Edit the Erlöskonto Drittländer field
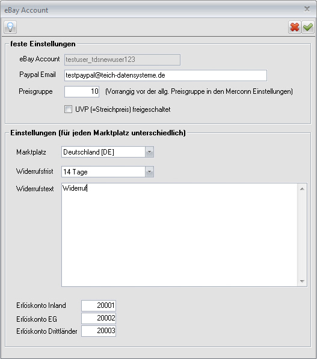317x359 pixels. (x=99, y=331)
